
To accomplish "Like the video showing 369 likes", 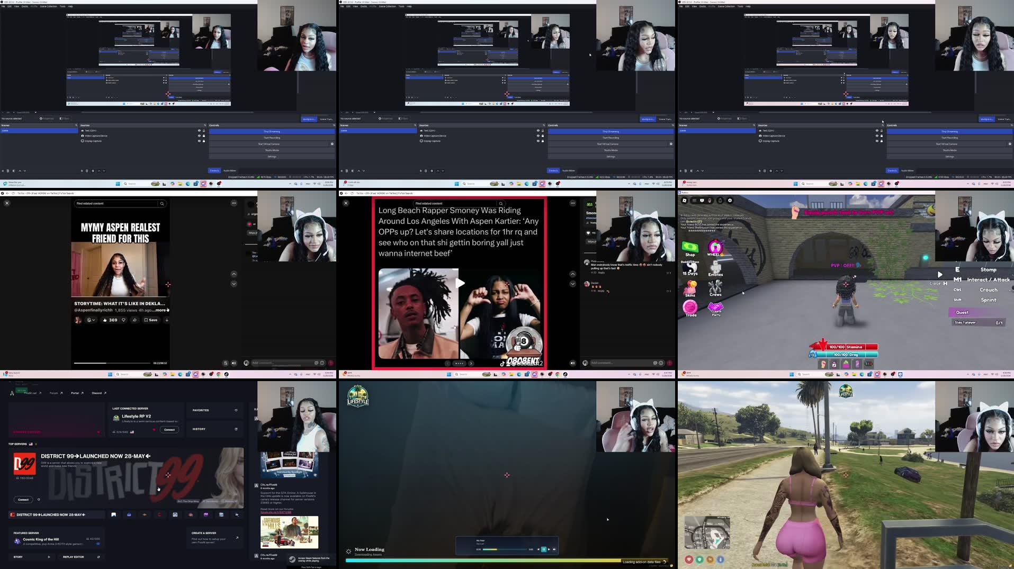I will coord(110,320).
